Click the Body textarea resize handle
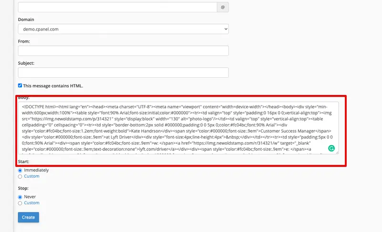 [x=337, y=152]
